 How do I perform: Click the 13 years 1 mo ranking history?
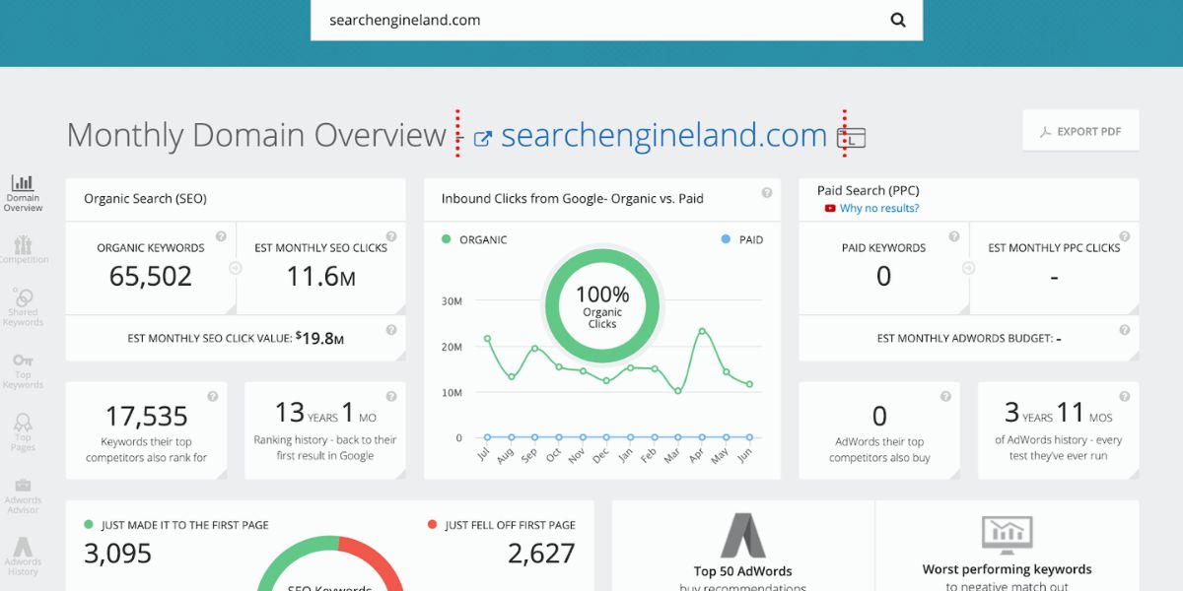click(325, 412)
